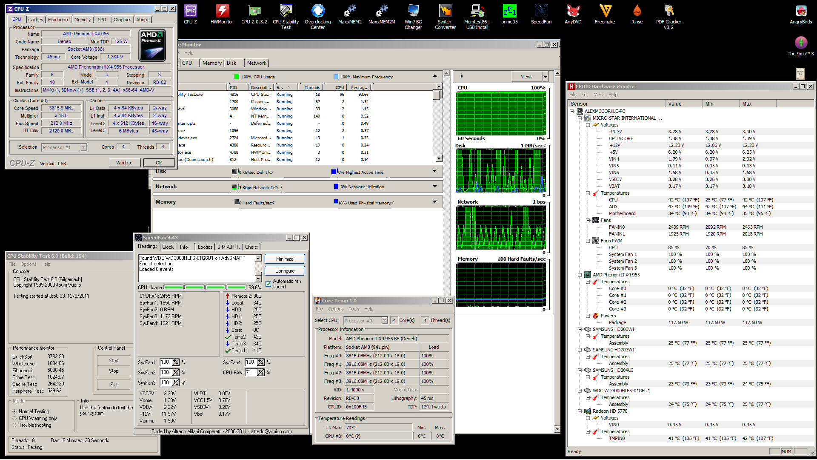Select CPU Warming only radio button

coord(14,418)
